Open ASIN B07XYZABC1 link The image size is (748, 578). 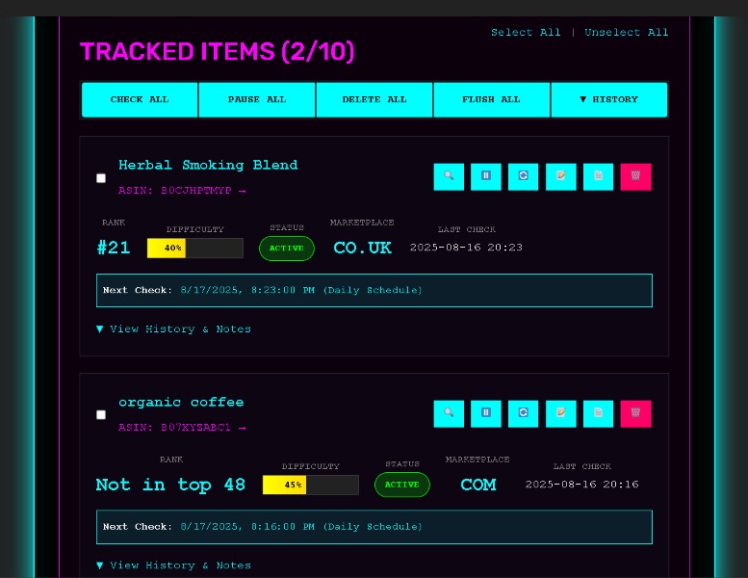tap(182, 427)
